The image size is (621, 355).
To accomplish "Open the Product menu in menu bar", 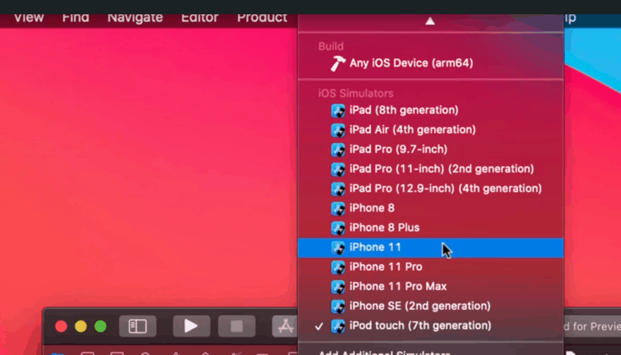I will tap(262, 17).
